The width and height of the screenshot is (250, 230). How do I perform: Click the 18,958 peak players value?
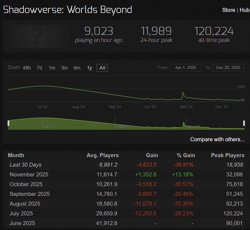tap(235, 165)
